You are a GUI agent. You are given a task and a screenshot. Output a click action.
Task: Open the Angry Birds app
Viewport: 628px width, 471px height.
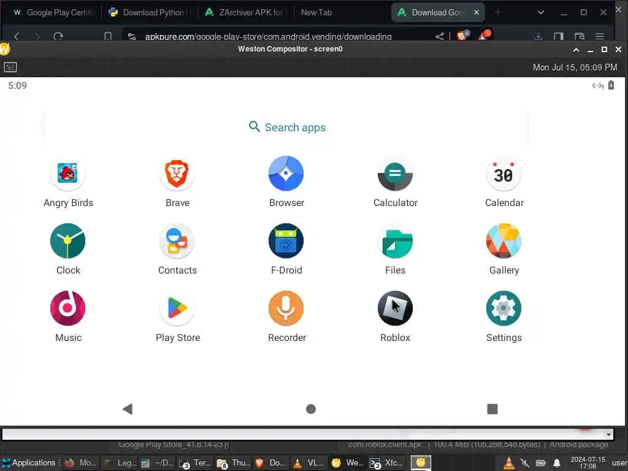pyautogui.click(x=67, y=174)
